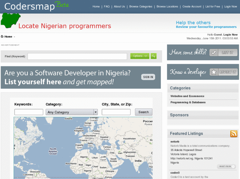Click the Find (Keyword) text field
Image resolution: width=240 pixels, height=179 pixels.
pyautogui.click(x=77, y=56)
